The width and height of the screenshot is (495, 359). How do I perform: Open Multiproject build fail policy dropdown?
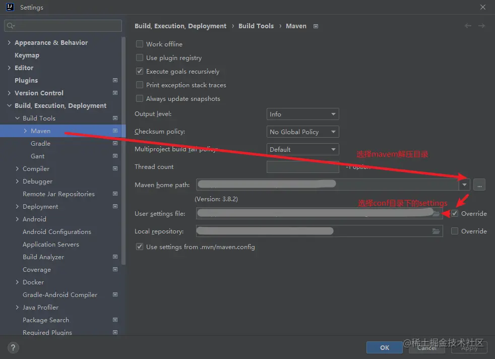click(x=303, y=149)
